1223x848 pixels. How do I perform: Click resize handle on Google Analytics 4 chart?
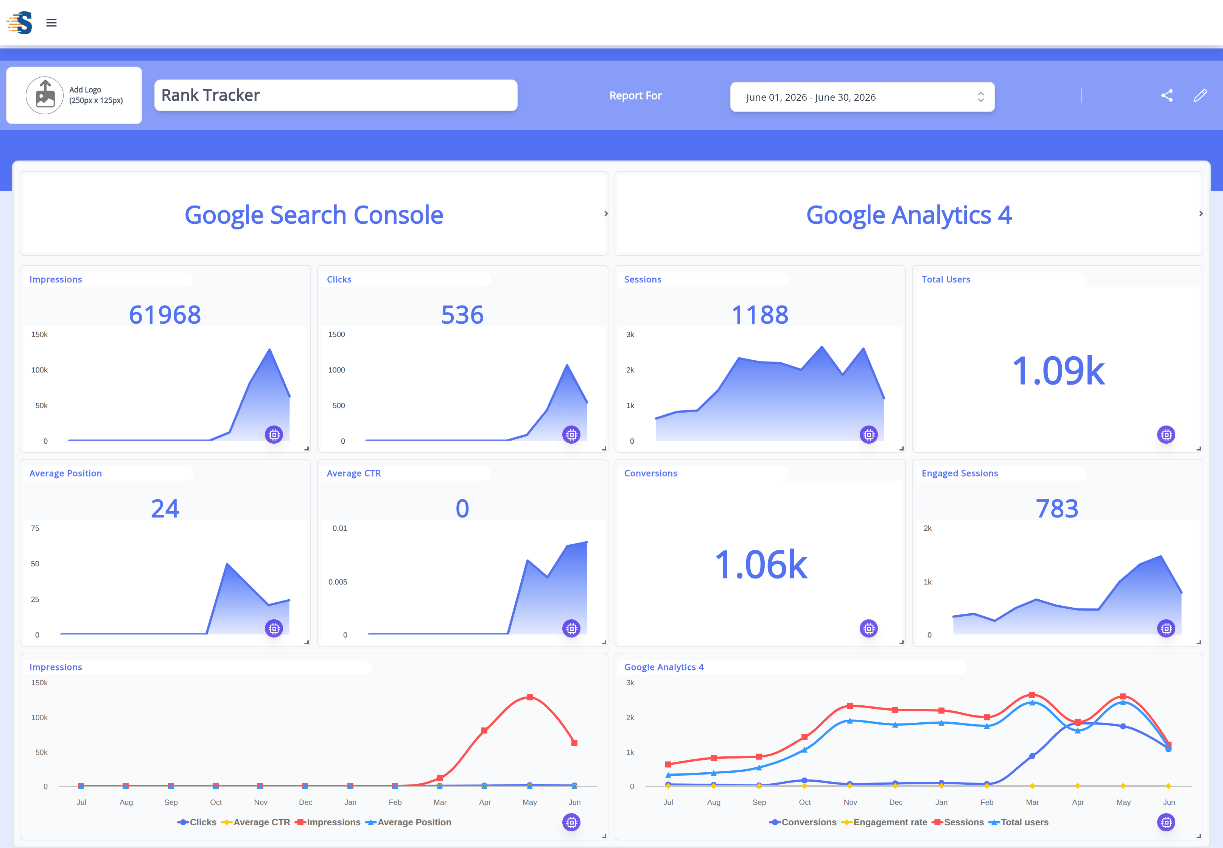[x=1199, y=836]
